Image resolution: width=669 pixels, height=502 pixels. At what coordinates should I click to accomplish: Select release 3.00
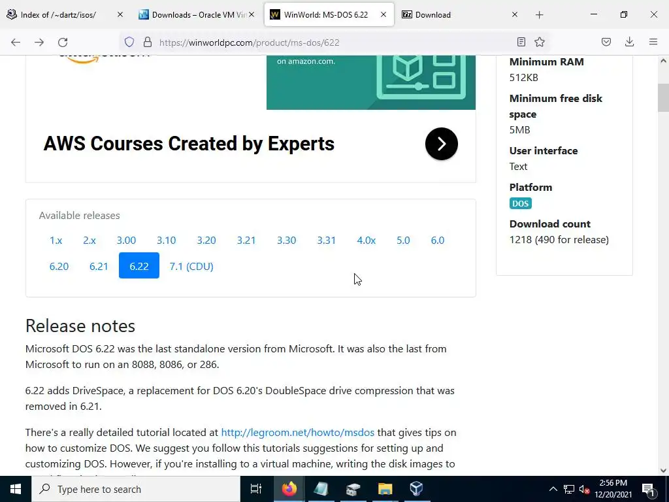(x=126, y=241)
